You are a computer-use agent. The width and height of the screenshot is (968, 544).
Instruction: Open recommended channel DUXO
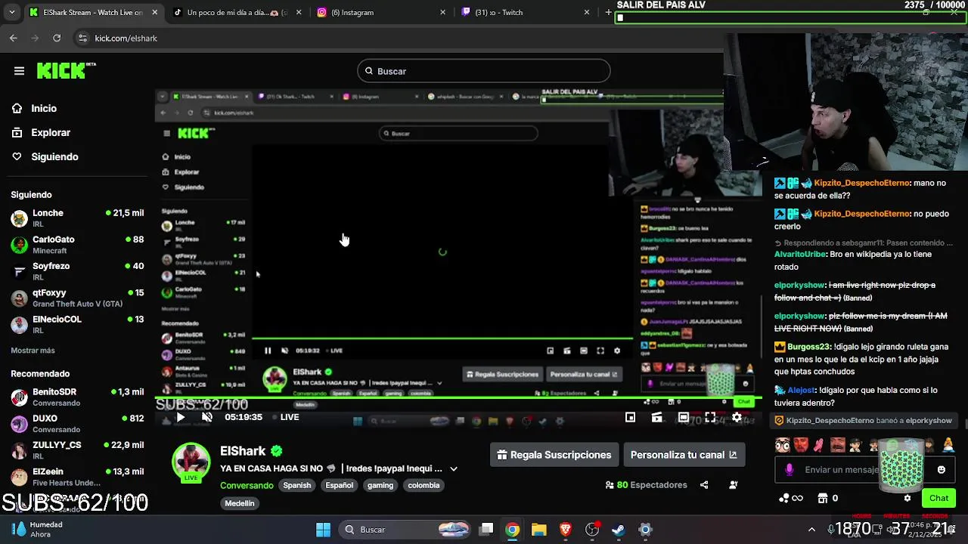coord(77,424)
